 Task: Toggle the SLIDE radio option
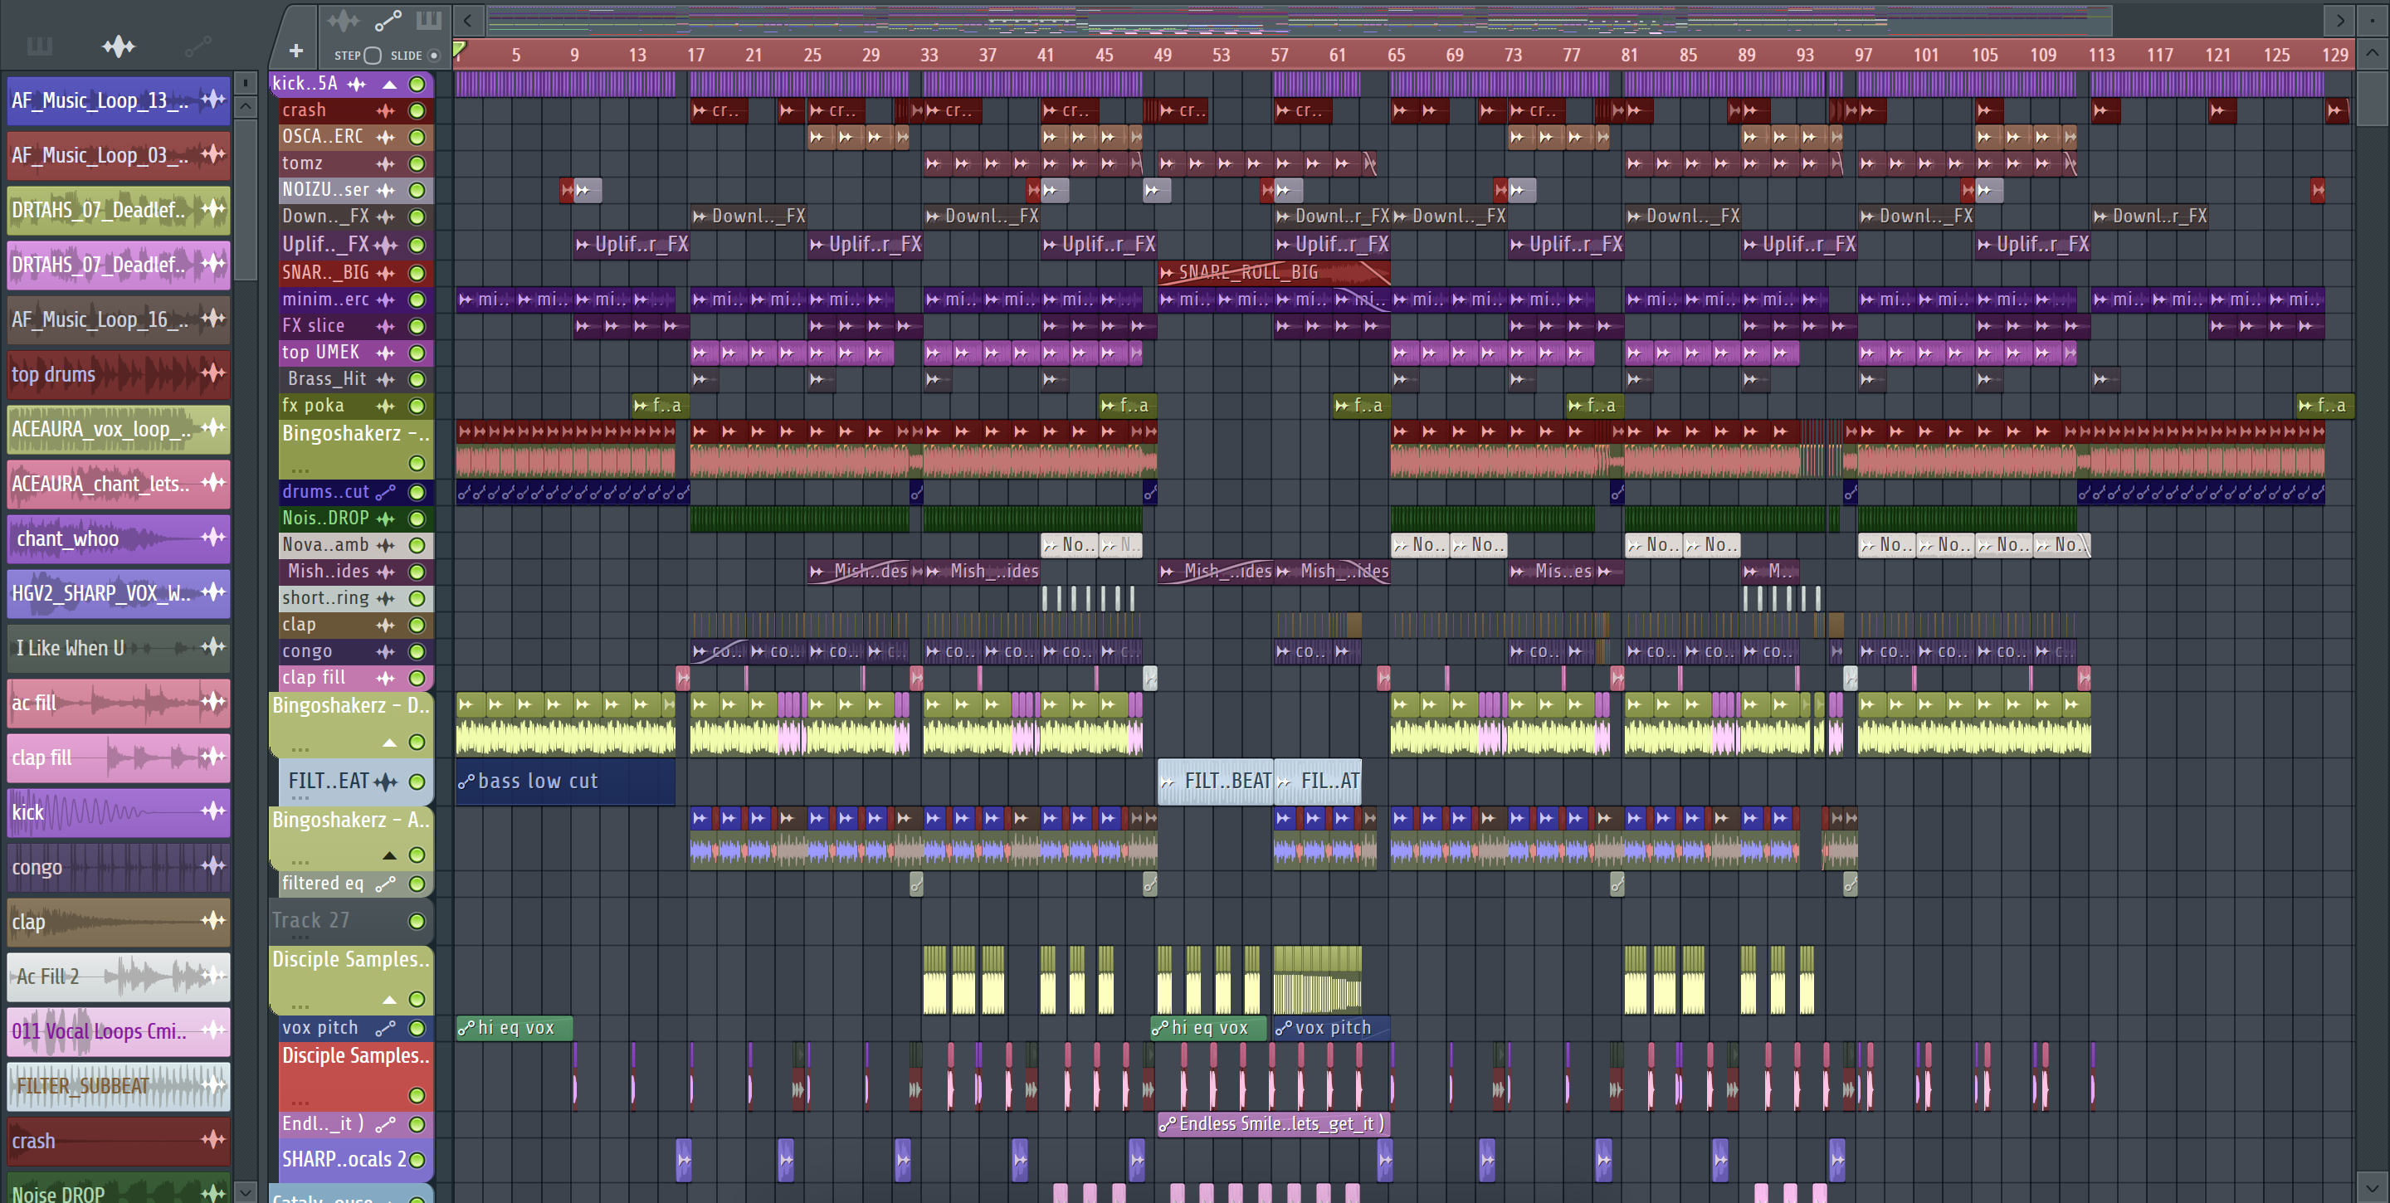click(433, 56)
